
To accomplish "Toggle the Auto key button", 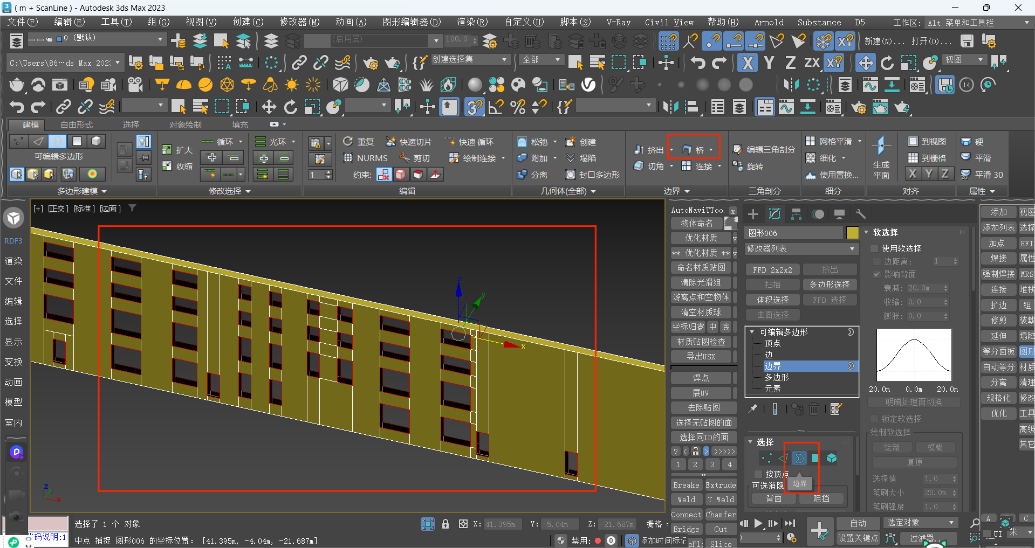I will [x=858, y=523].
